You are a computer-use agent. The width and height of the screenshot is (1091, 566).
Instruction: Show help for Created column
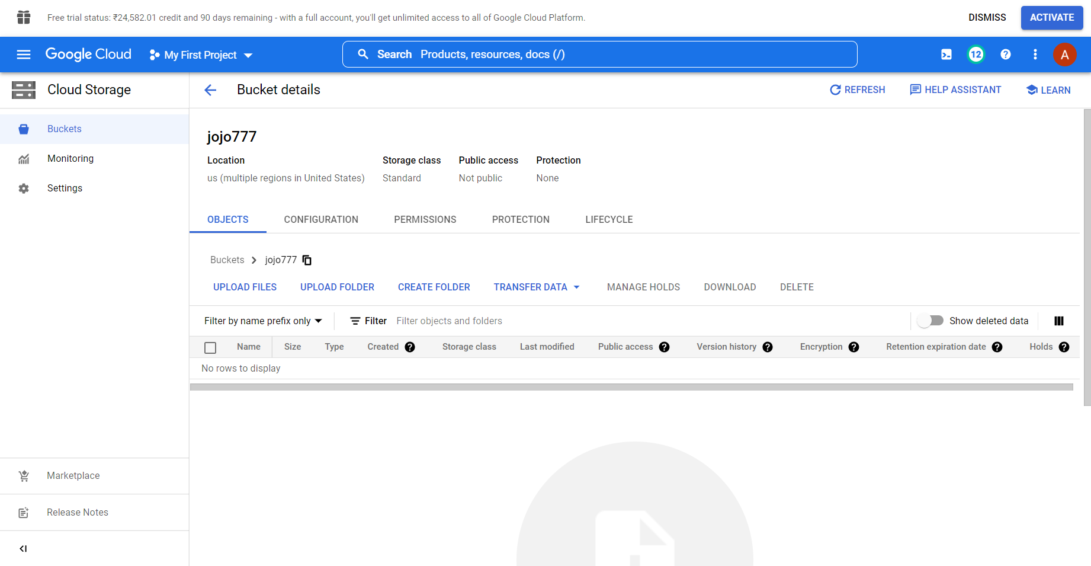pyautogui.click(x=410, y=347)
